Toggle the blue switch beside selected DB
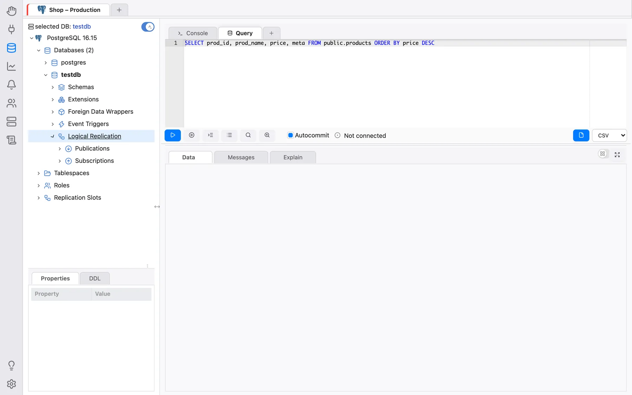This screenshot has height=395, width=632. tap(148, 27)
